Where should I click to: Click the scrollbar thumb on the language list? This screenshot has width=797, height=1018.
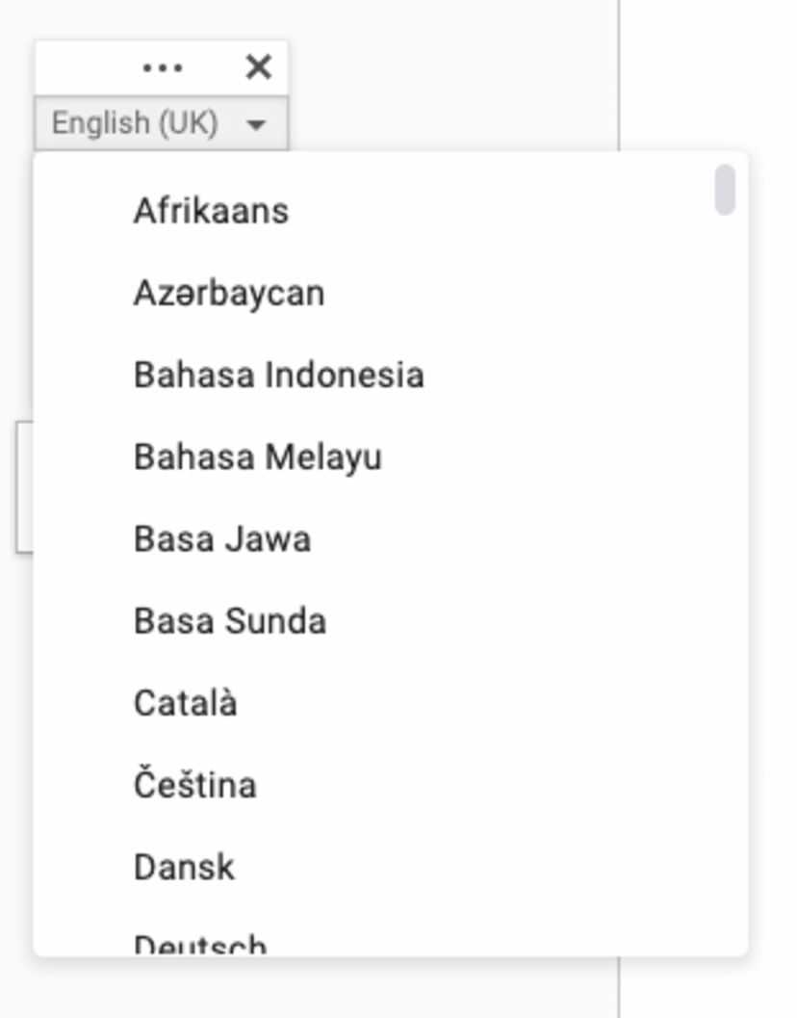(x=725, y=192)
